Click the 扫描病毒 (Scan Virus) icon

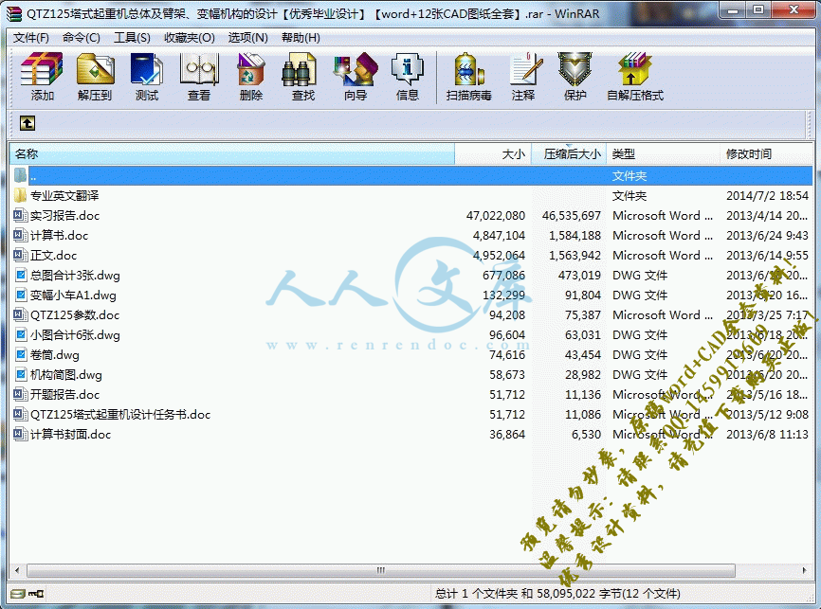pos(468,68)
